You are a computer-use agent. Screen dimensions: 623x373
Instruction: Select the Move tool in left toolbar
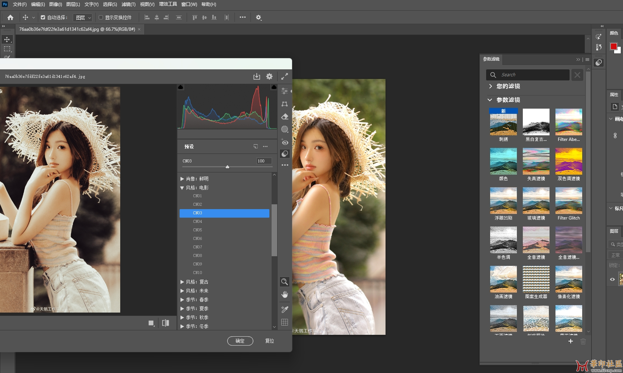(x=7, y=39)
